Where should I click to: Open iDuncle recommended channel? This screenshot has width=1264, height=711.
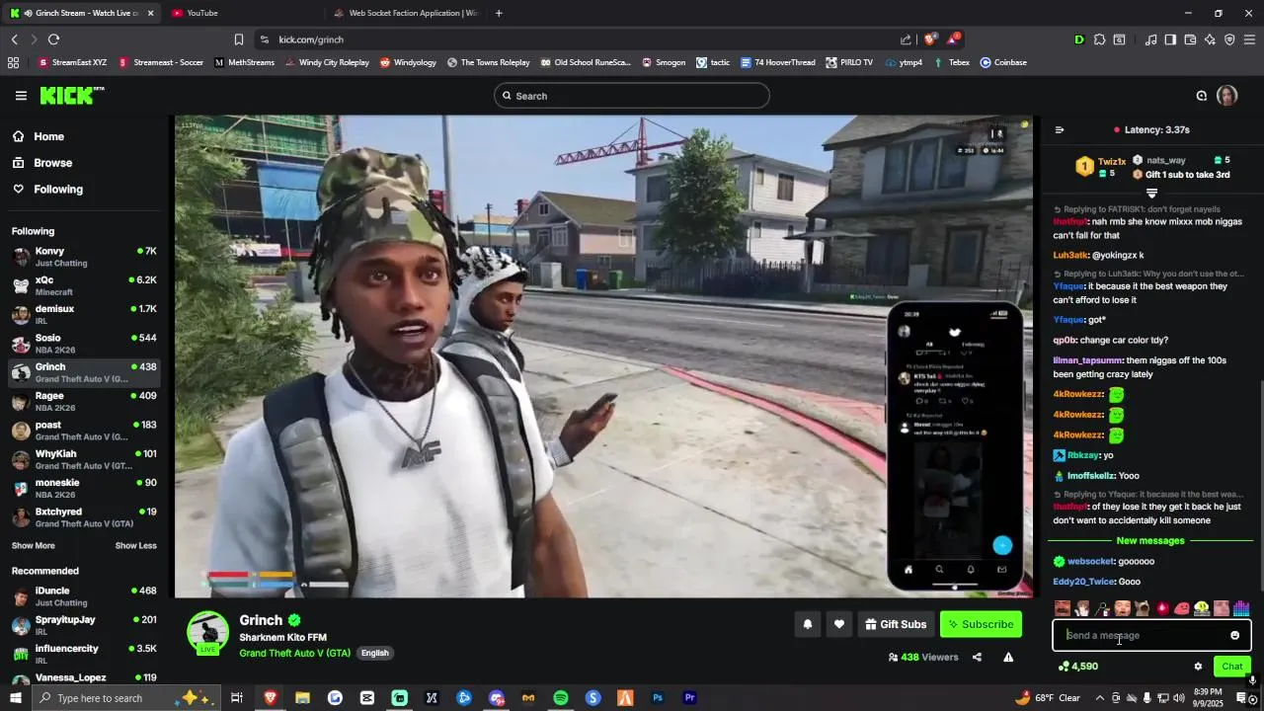(84, 596)
